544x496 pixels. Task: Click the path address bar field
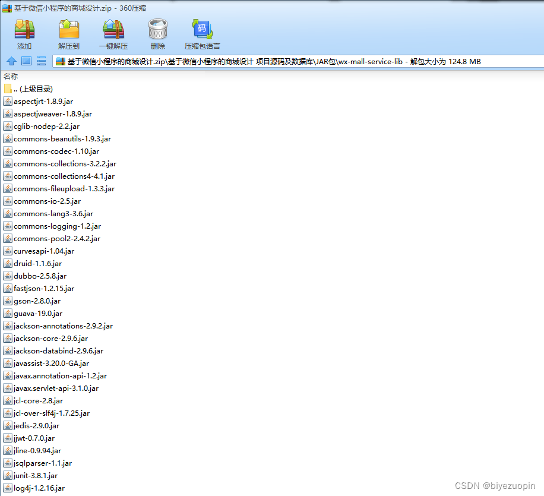[298, 61]
